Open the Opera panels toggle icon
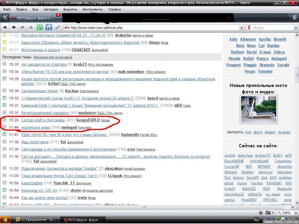The width and height of the screenshot is (299, 224). point(5,17)
